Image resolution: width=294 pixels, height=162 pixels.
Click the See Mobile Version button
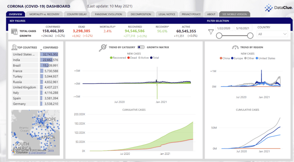235,14
